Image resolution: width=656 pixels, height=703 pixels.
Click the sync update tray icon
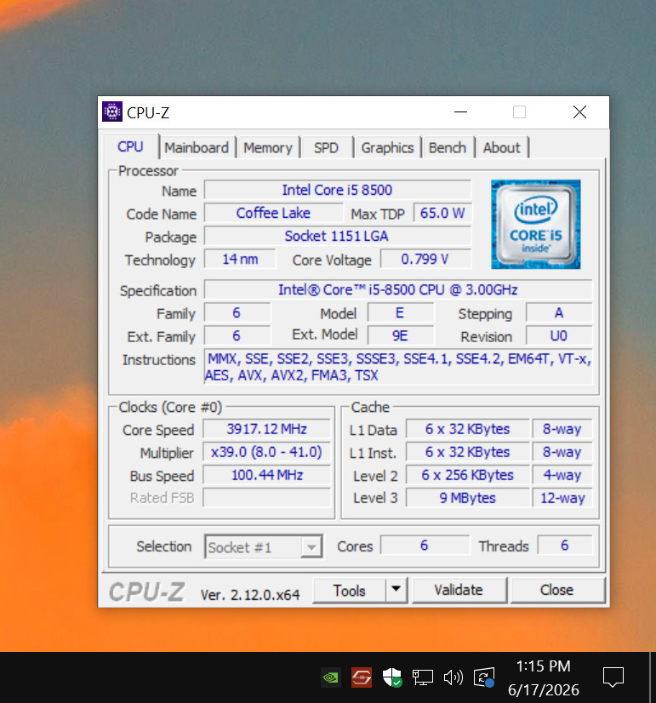coord(484,677)
